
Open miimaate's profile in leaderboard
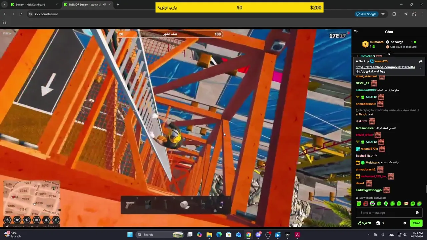(377, 42)
